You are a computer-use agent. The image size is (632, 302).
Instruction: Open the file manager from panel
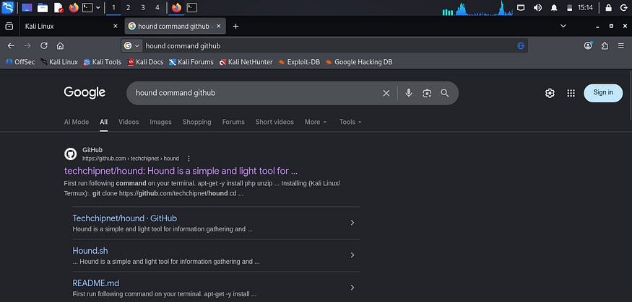coord(43,8)
